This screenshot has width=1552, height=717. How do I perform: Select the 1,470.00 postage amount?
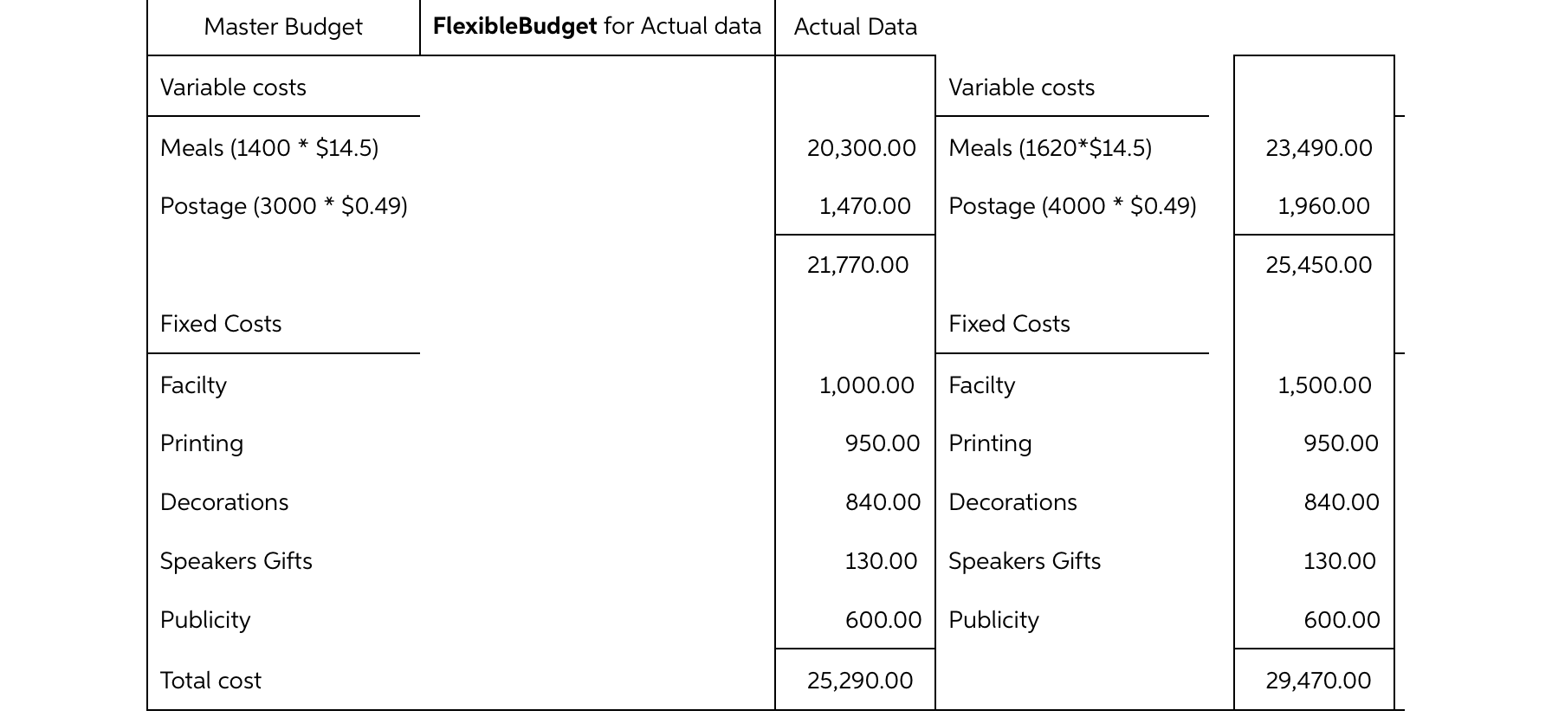pos(865,206)
